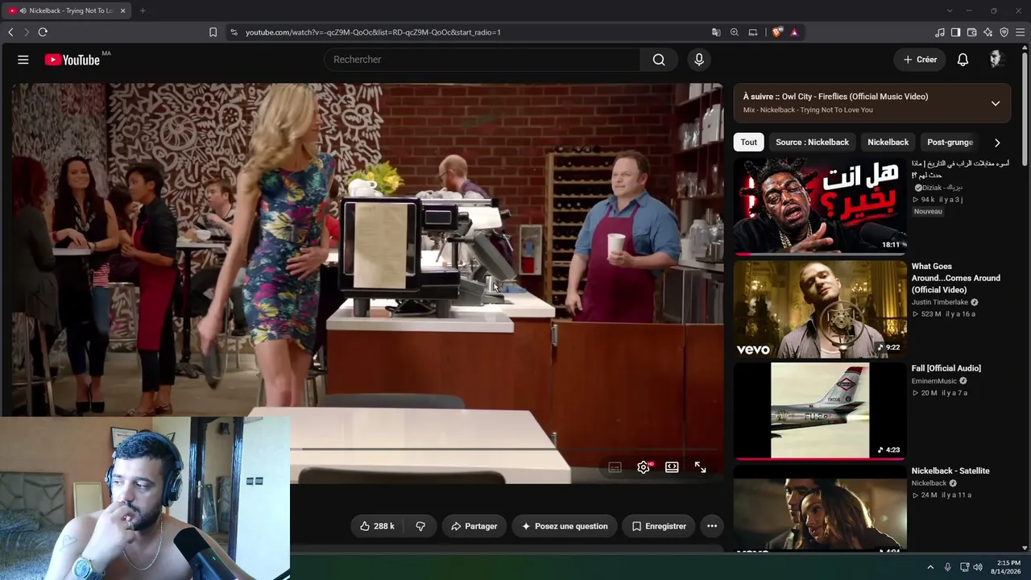Open 'What Goes Around...Comes Around' thumbnail
1031x580 pixels.
(x=820, y=309)
